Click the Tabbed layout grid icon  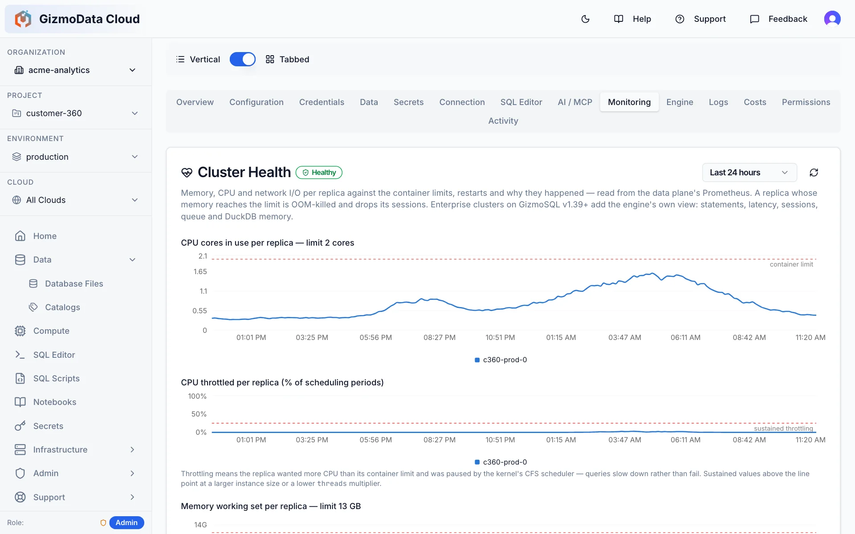pos(270,59)
